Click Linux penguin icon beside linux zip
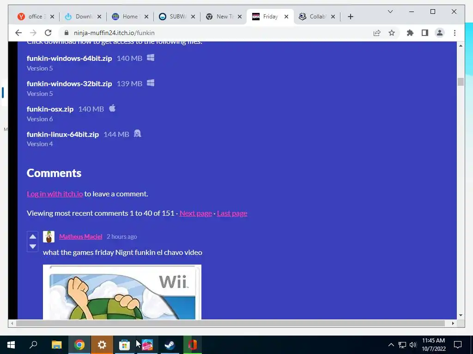 point(137,133)
